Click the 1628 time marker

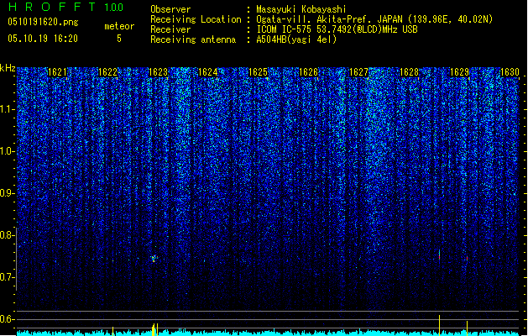point(409,72)
